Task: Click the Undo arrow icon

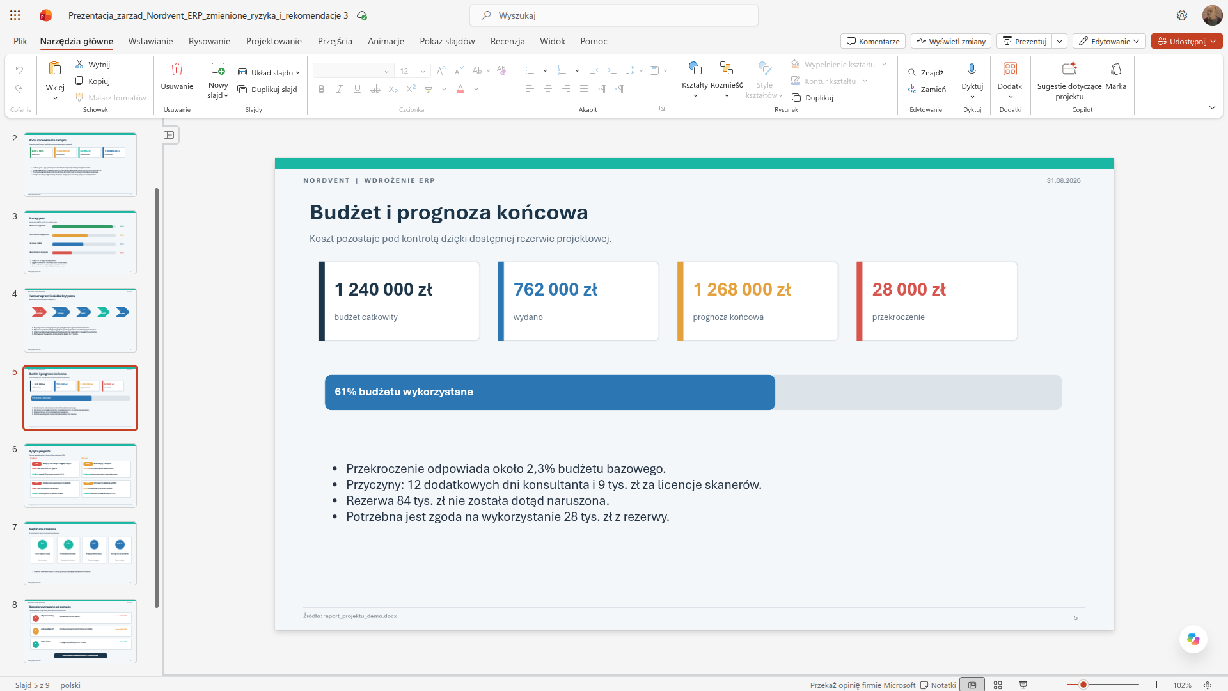Action: point(19,70)
